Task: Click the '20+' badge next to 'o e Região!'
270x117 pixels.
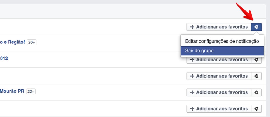Action: [32, 43]
